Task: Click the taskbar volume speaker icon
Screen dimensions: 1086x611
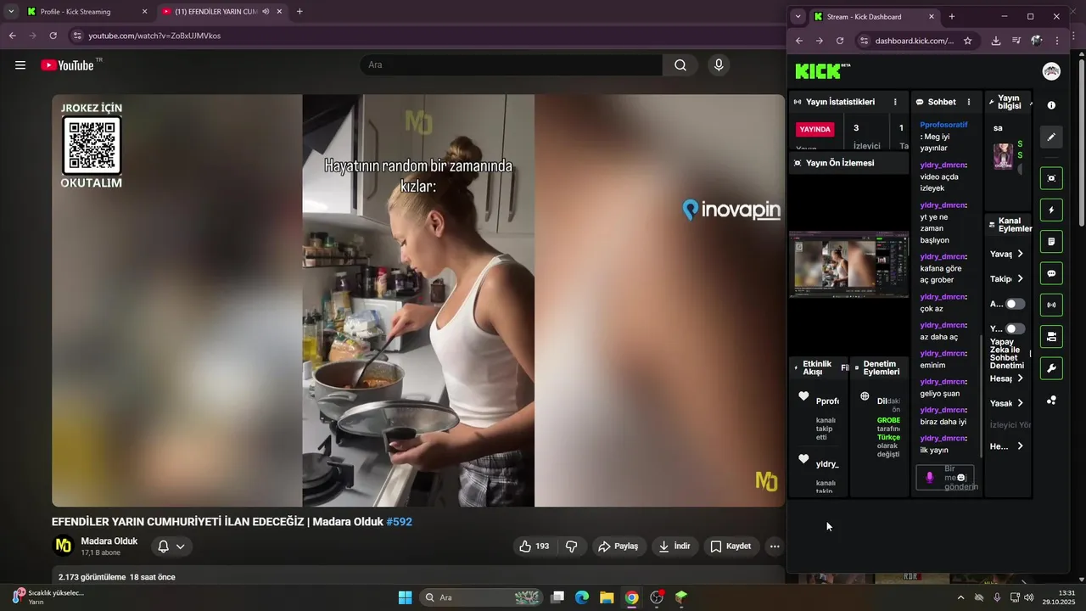Action: [x=1029, y=597]
